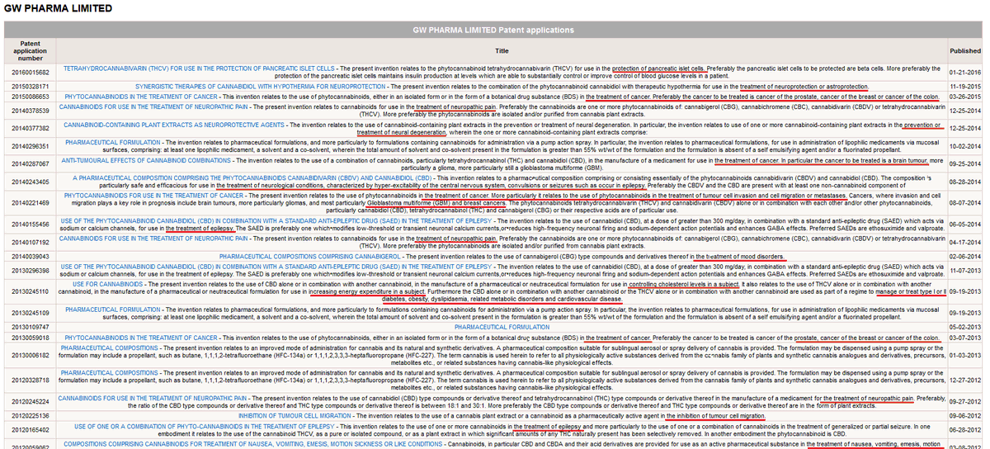990x449 pixels.
Task: Select application number 20140287067
Action: 31,163
